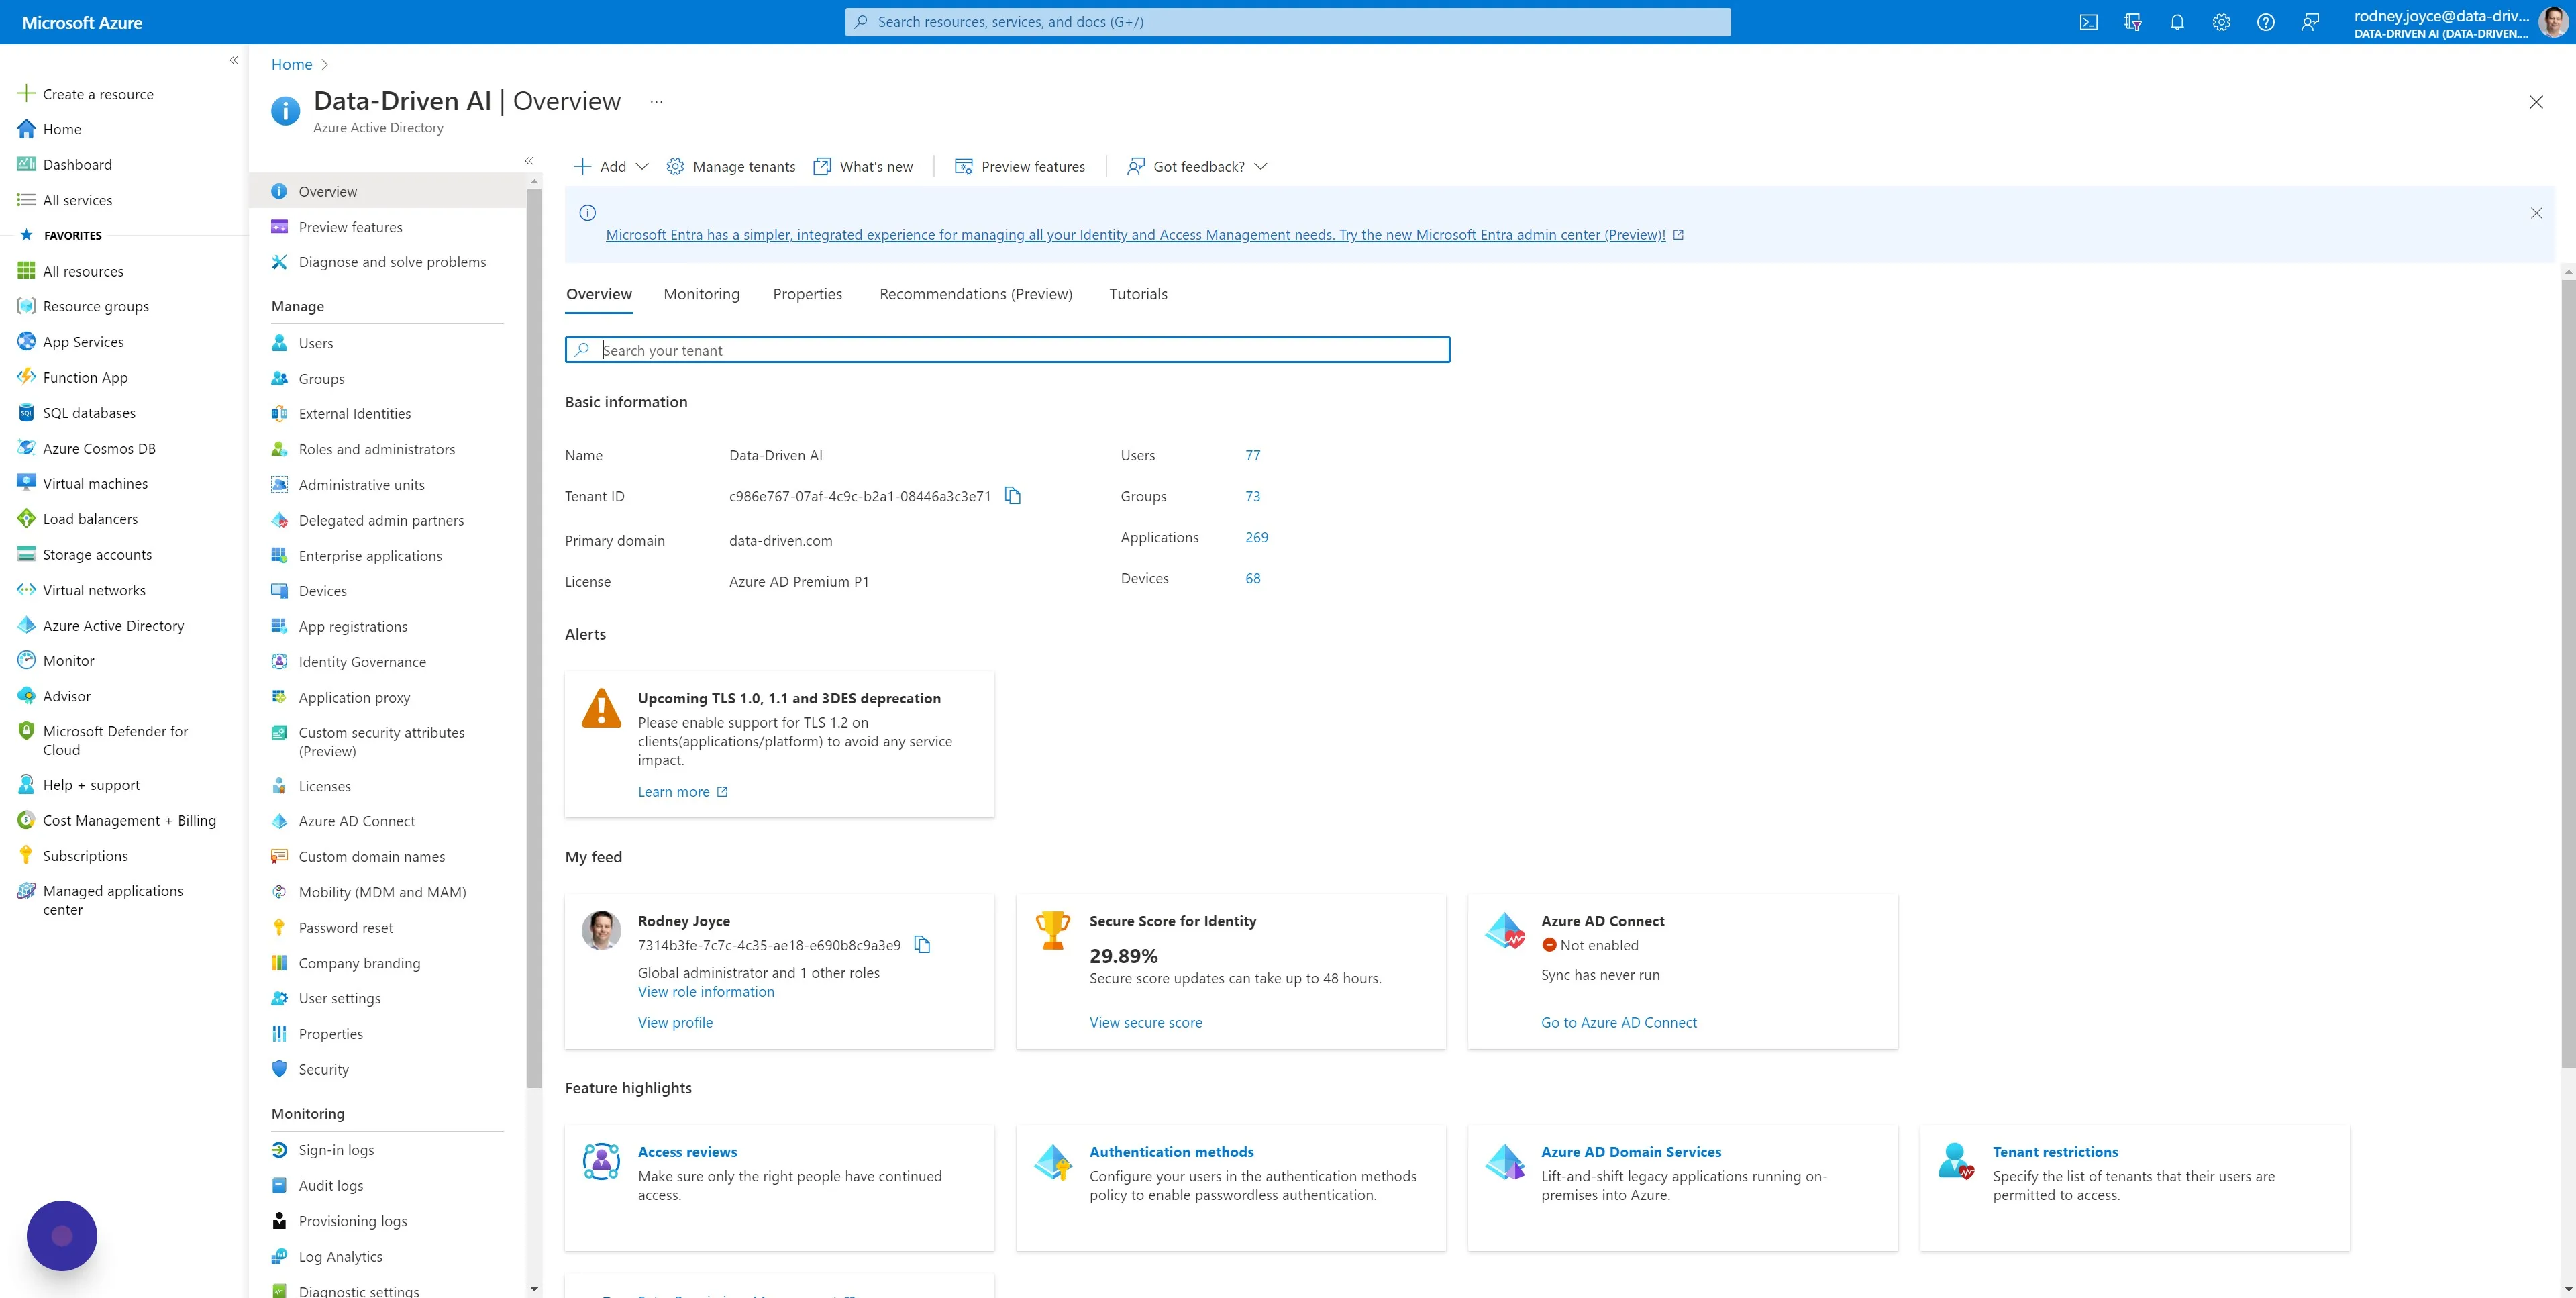Go to External Identities
2576x1298 pixels.
tap(354, 414)
